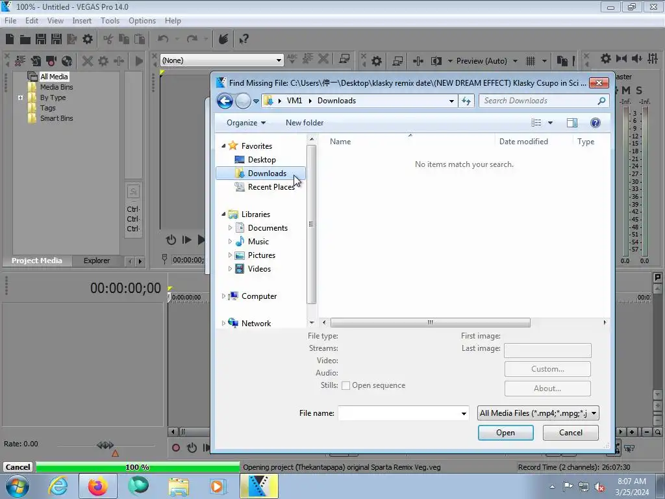Click the Record button below timeline
This screenshot has height=499, width=665.
pos(175,448)
